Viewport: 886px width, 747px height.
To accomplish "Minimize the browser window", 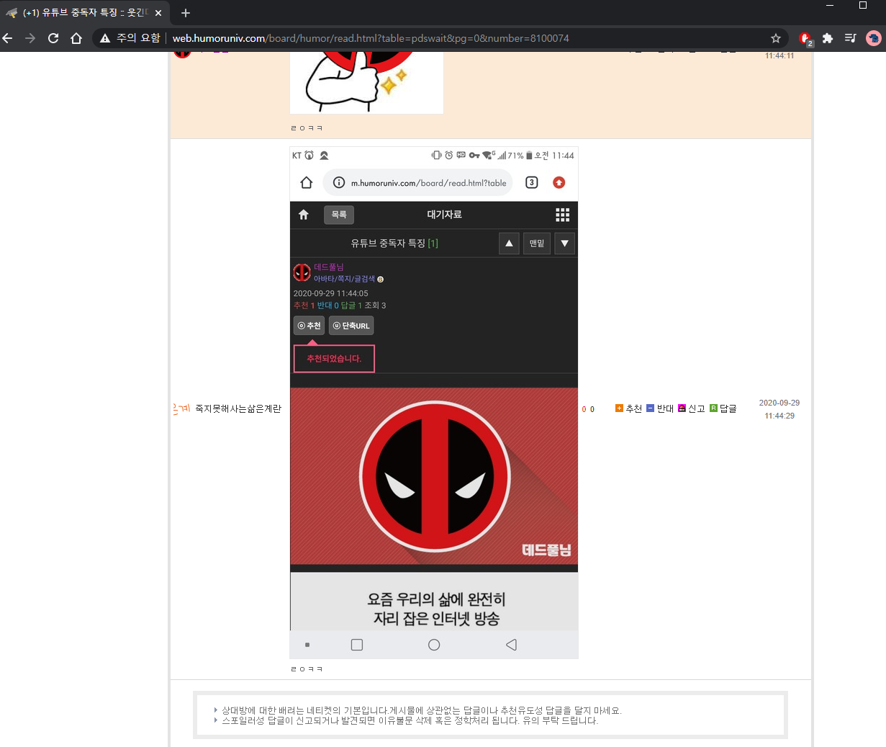I will pyautogui.click(x=830, y=6).
